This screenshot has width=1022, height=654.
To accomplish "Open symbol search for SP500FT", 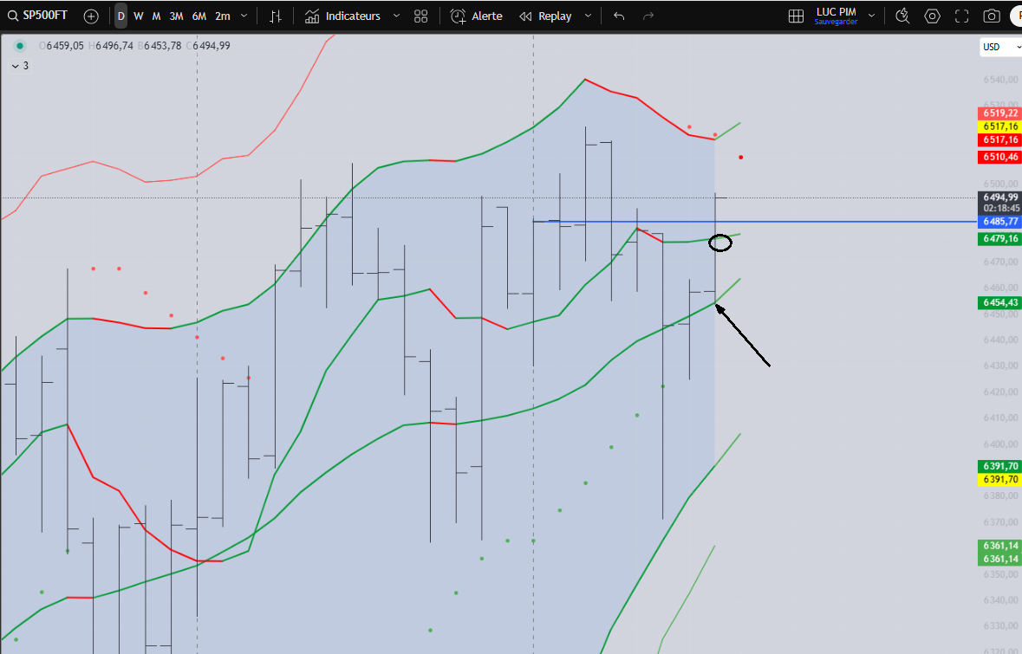I will click(x=38, y=16).
